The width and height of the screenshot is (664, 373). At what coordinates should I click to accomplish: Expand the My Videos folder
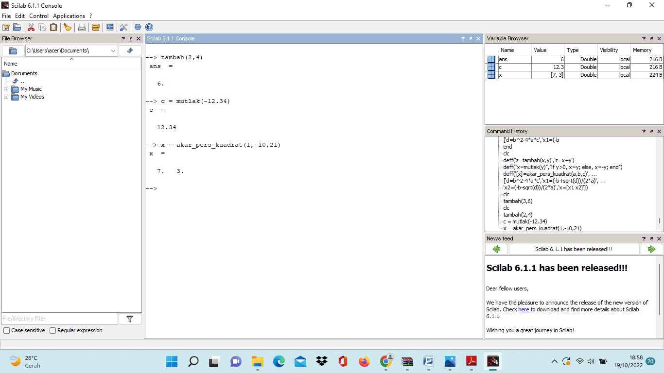click(x=6, y=97)
